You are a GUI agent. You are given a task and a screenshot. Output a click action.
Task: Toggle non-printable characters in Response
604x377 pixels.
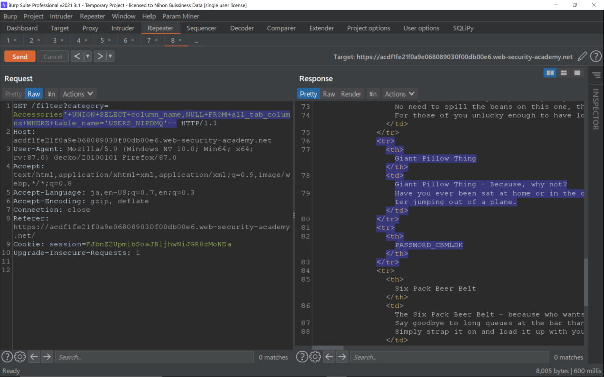tap(373, 94)
